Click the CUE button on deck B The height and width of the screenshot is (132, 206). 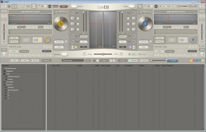(x=183, y=40)
